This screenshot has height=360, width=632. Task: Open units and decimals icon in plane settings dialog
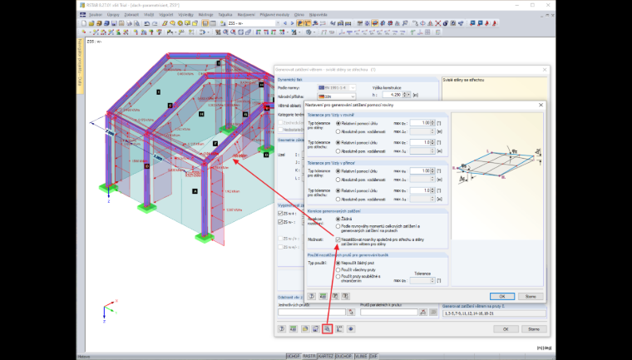coord(323,296)
